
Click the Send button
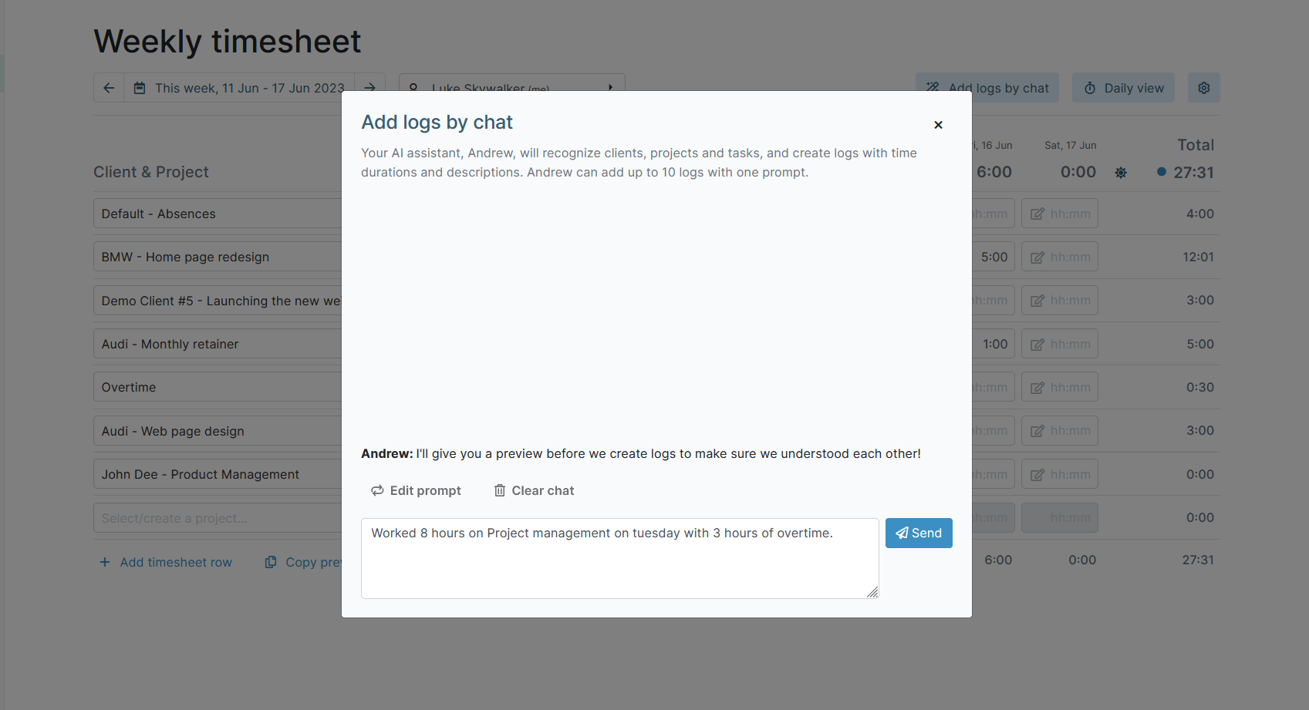click(918, 533)
